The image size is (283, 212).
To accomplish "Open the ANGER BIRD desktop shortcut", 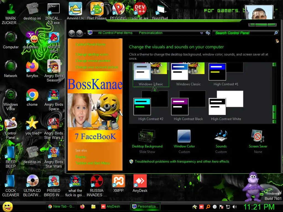I will pyautogui.click(x=54, y=43).
